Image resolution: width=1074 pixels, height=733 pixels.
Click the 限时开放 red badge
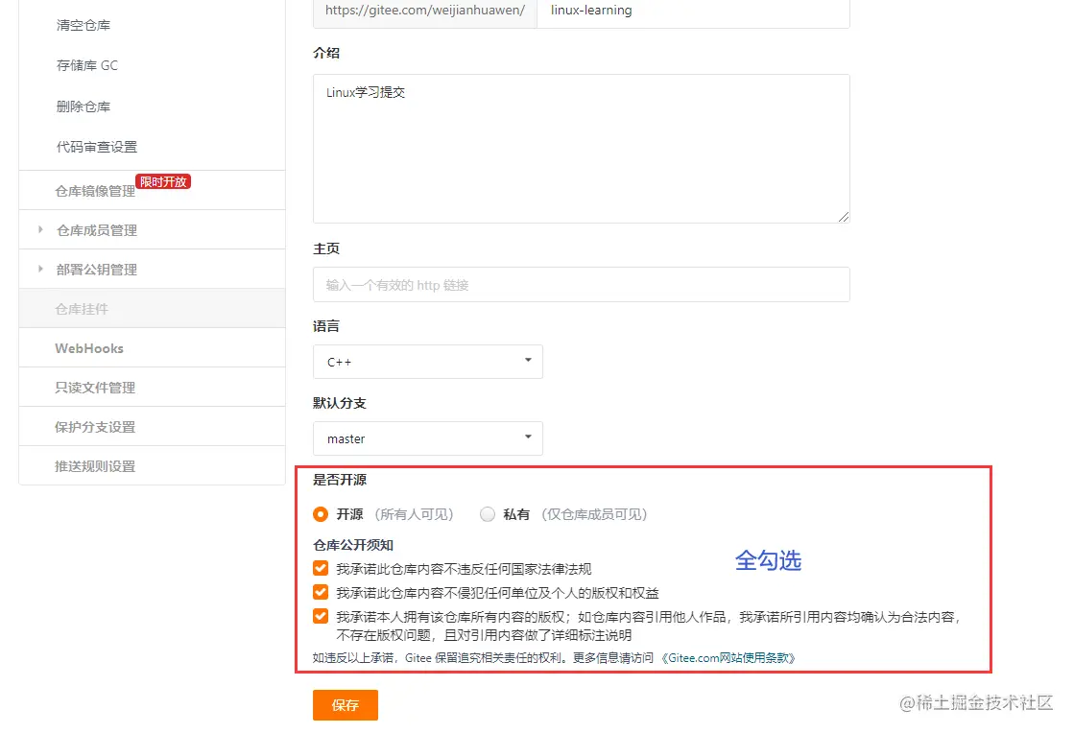(x=163, y=182)
